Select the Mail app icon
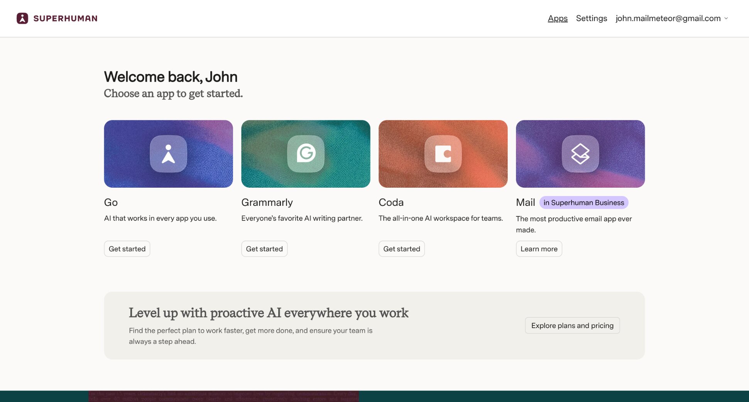Image resolution: width=749 pixels, height=402 pixels. click(x=580, y=153)
